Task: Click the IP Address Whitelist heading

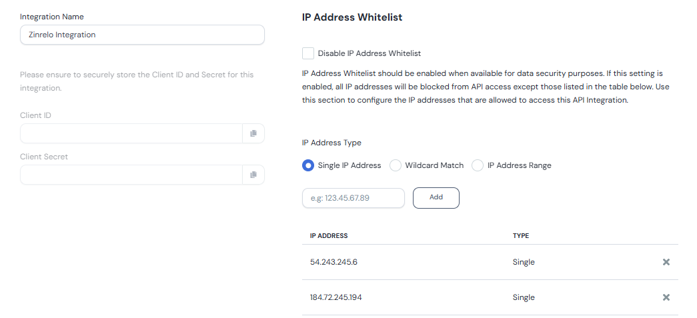Action: (352, 17)
